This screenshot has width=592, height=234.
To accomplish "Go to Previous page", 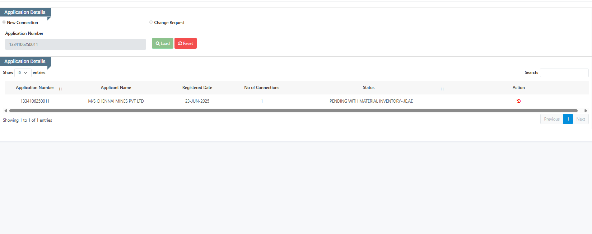I will tap(551, 119).
